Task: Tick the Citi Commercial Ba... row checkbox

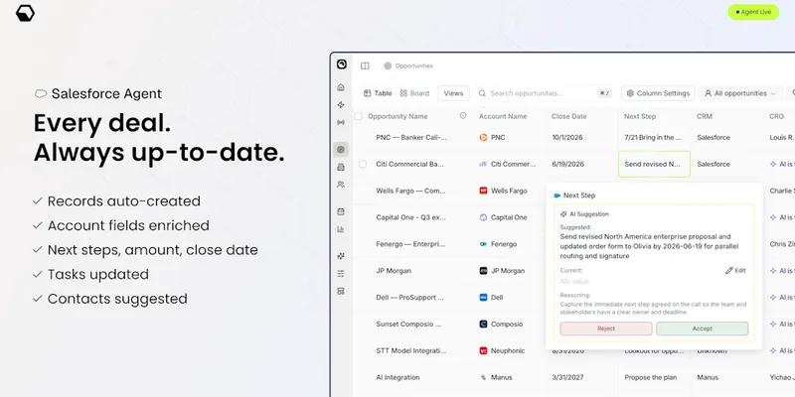Action: (x=363, y=164)
